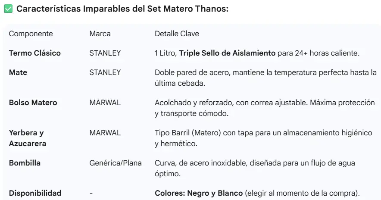Select the 'Bombilla' row label

coord(25,163)
